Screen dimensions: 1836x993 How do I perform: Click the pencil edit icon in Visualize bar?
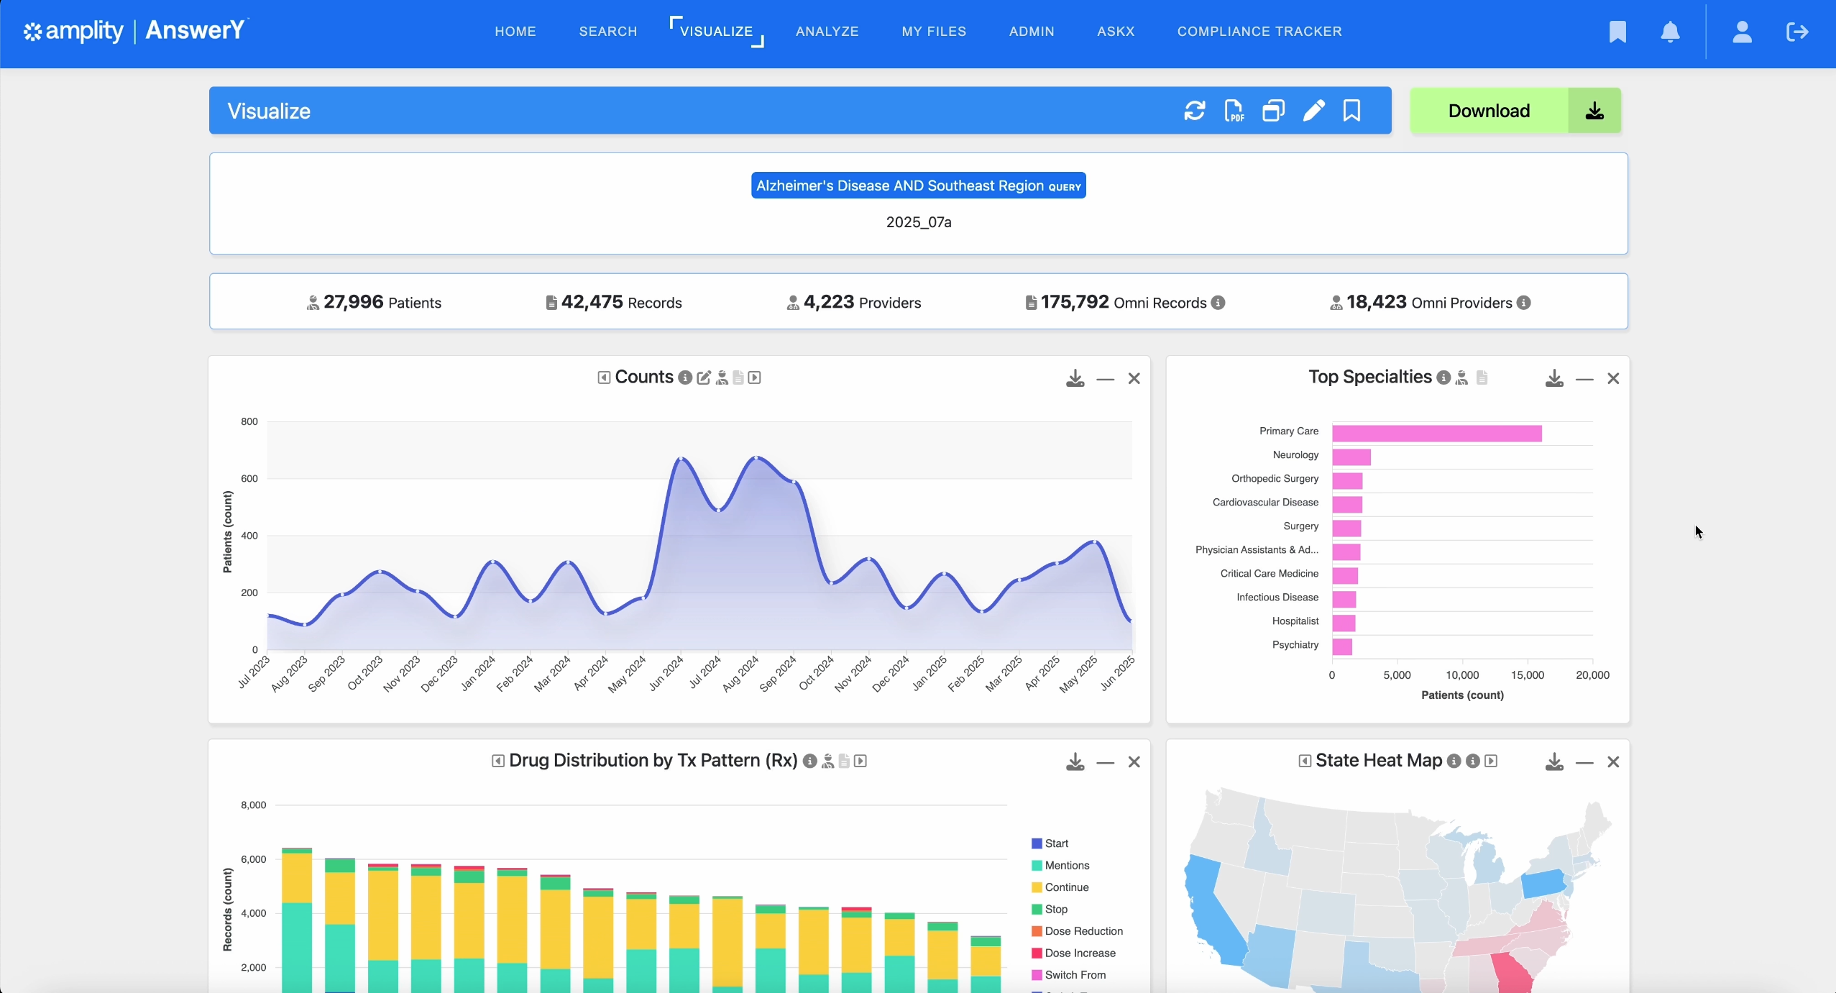(1313, 111)
